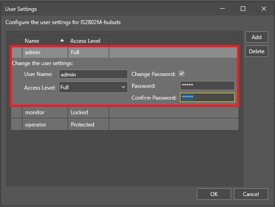Click the Locked access level cell
The height and width of the screenshot is (207, 275).
point(88,112)
